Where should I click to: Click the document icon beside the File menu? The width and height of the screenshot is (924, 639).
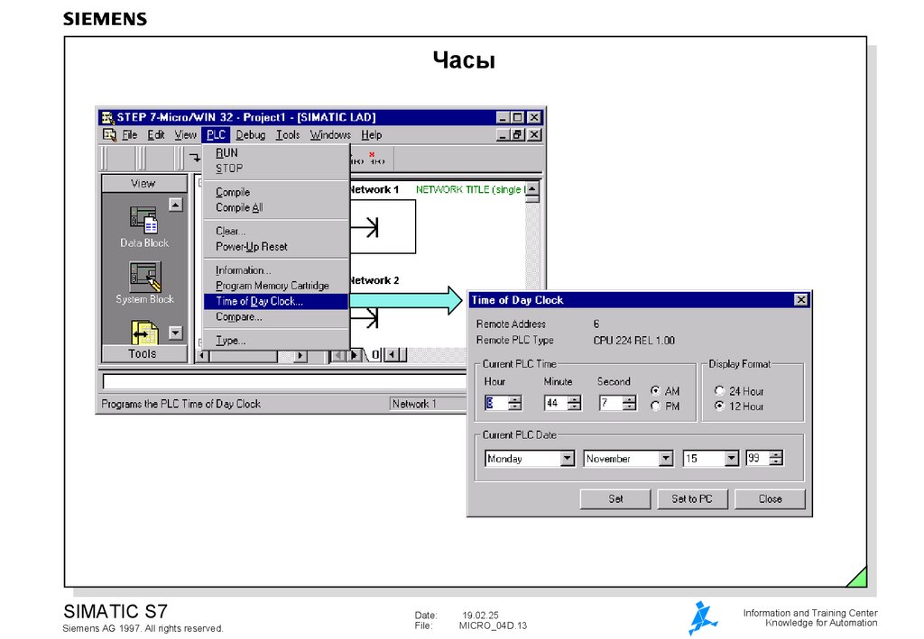tap(109, 135)
